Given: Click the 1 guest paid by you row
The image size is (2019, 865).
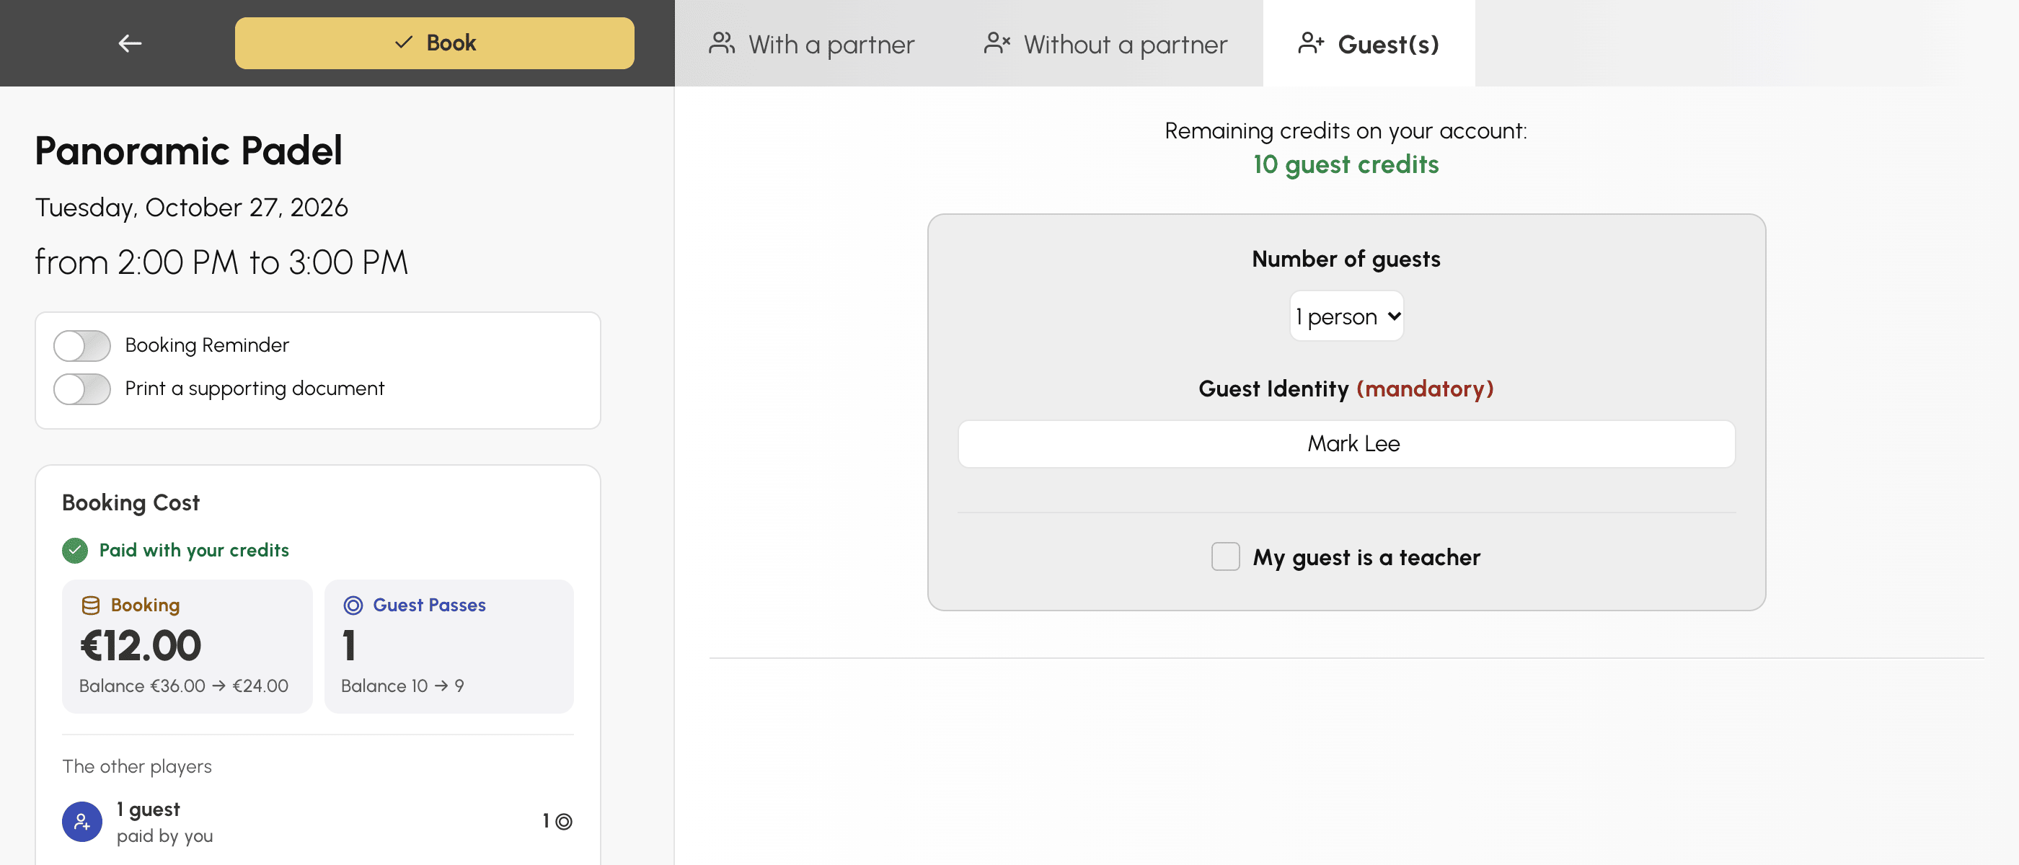Looking at the screenshot, I should click(x=317, y=821).
